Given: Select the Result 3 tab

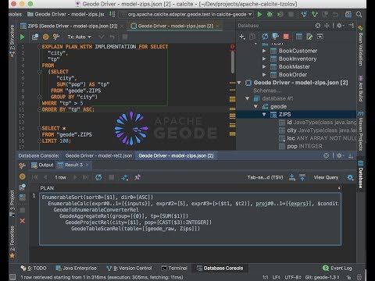Looking at the screenshot, I should 70,165.
